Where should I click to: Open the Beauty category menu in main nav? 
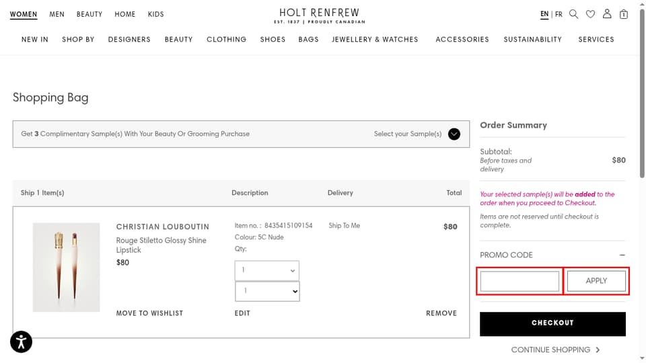click(179, 40)
